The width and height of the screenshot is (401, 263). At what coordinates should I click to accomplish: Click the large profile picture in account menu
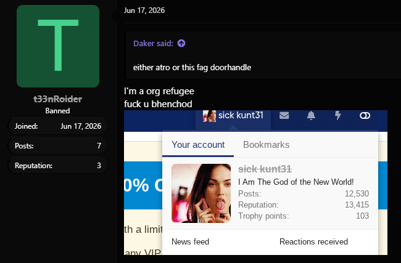201,193
